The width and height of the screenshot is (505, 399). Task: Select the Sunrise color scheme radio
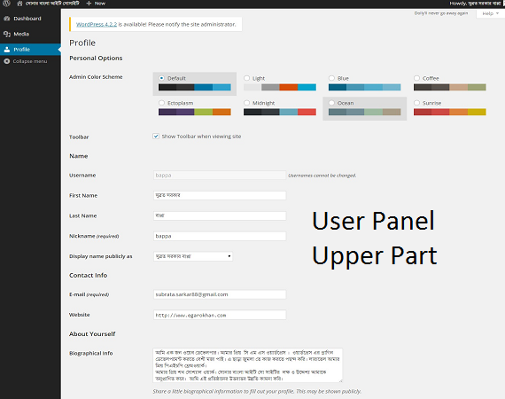point(416,103)
